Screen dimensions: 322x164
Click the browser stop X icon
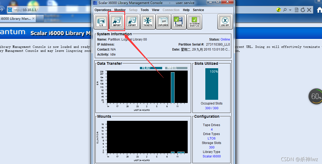tap(309, 10)
